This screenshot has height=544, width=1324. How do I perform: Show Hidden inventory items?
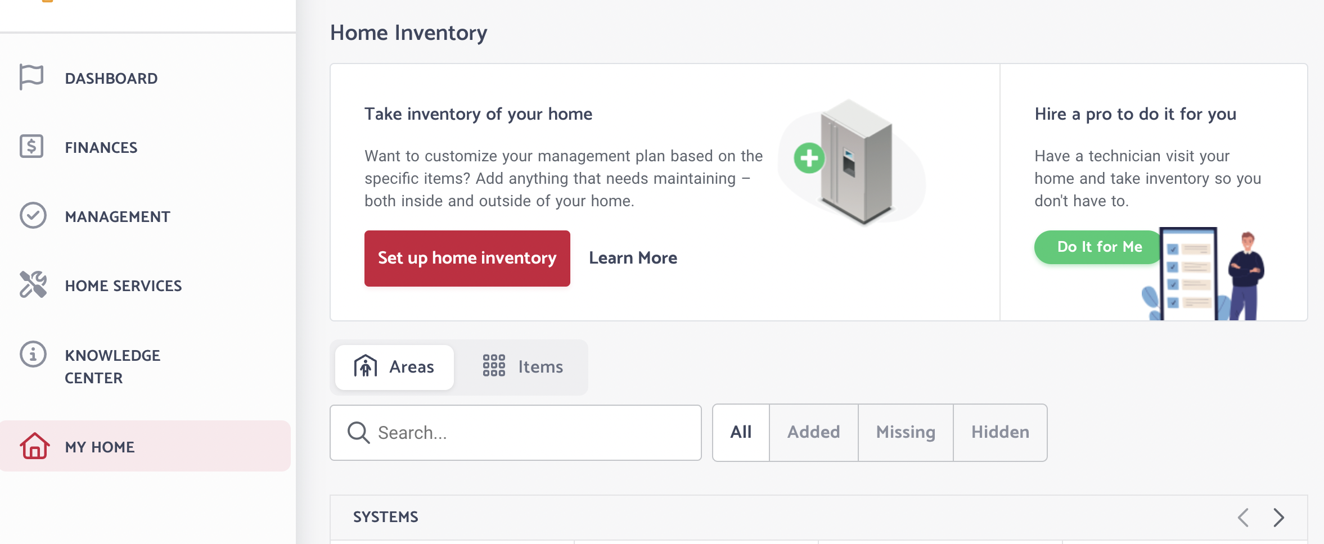coord(1000,432)
